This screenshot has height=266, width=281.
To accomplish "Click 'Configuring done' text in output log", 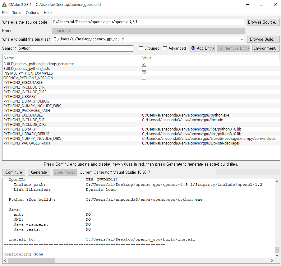I will [24, 254].
